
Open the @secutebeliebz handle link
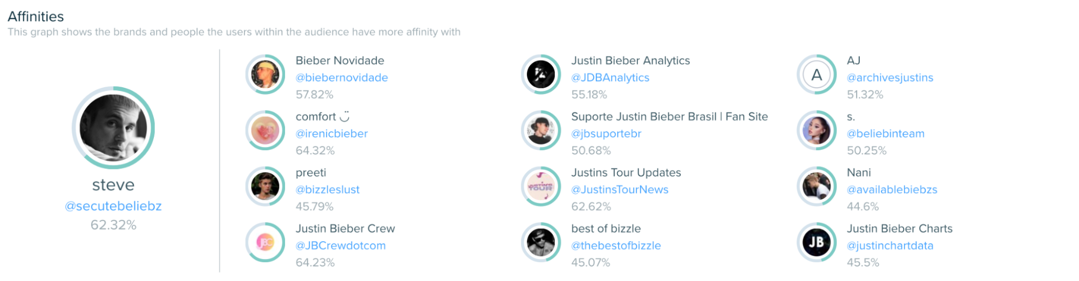[113, 206]
